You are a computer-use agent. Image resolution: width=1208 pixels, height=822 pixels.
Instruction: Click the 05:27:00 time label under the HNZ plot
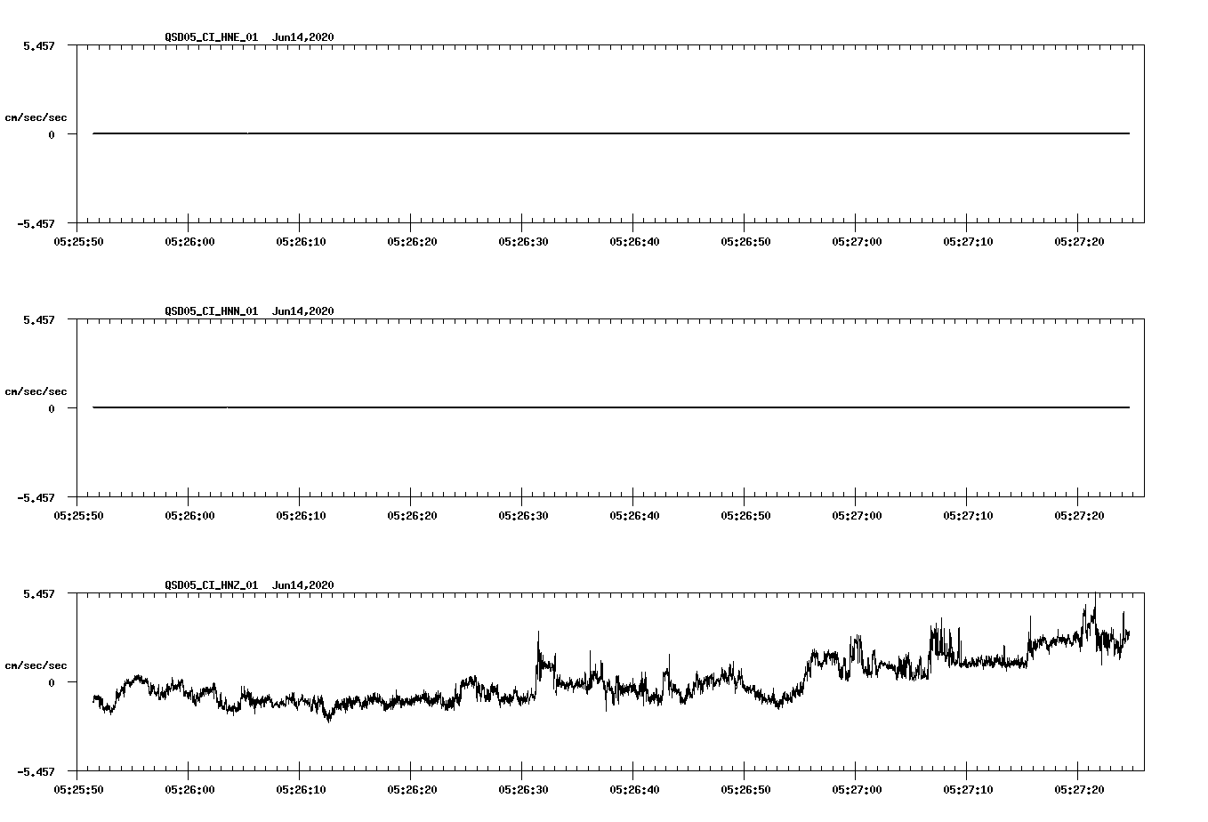pos(857,789)
